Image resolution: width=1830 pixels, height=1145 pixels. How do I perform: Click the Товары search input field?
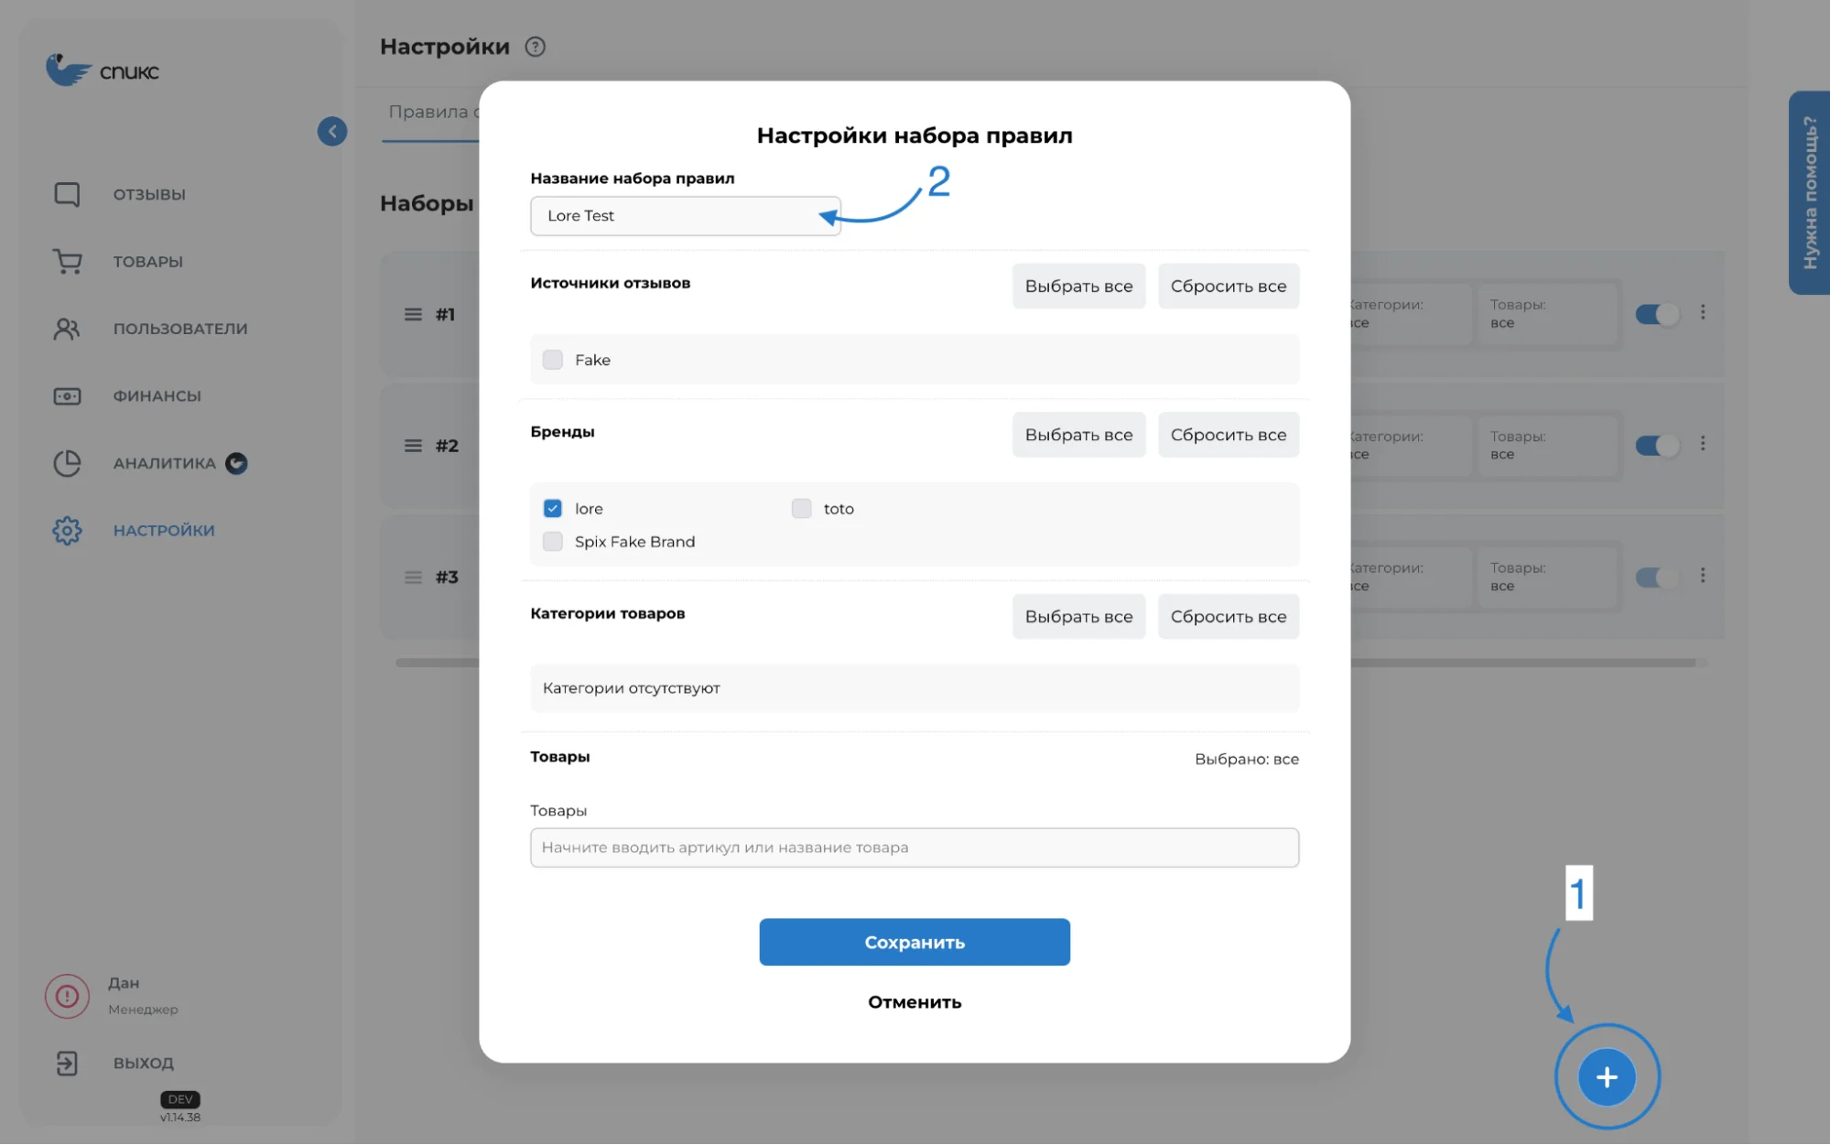(915, 847)
